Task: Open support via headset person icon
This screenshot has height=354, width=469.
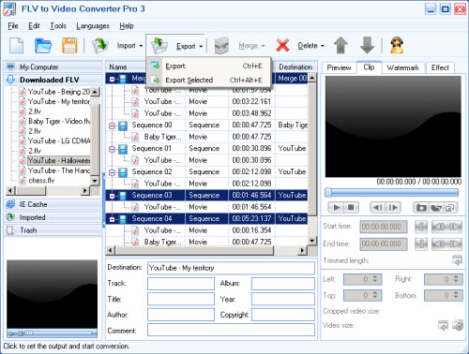Action: tap(397, 46)
